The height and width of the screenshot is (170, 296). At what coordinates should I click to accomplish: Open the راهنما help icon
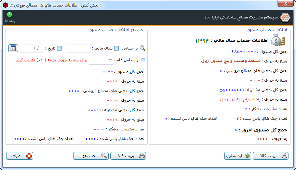10,15
